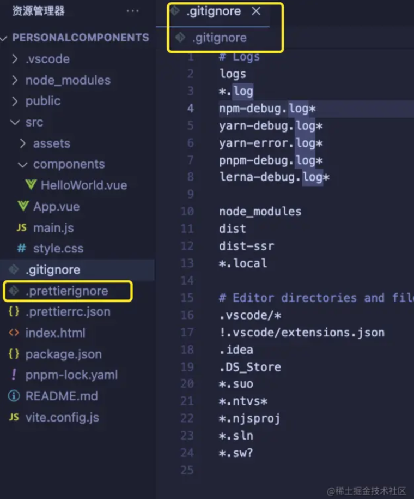Click the HTML icon next to index.html
This screenshot has width=414, height=499.
tap(14, 333)
